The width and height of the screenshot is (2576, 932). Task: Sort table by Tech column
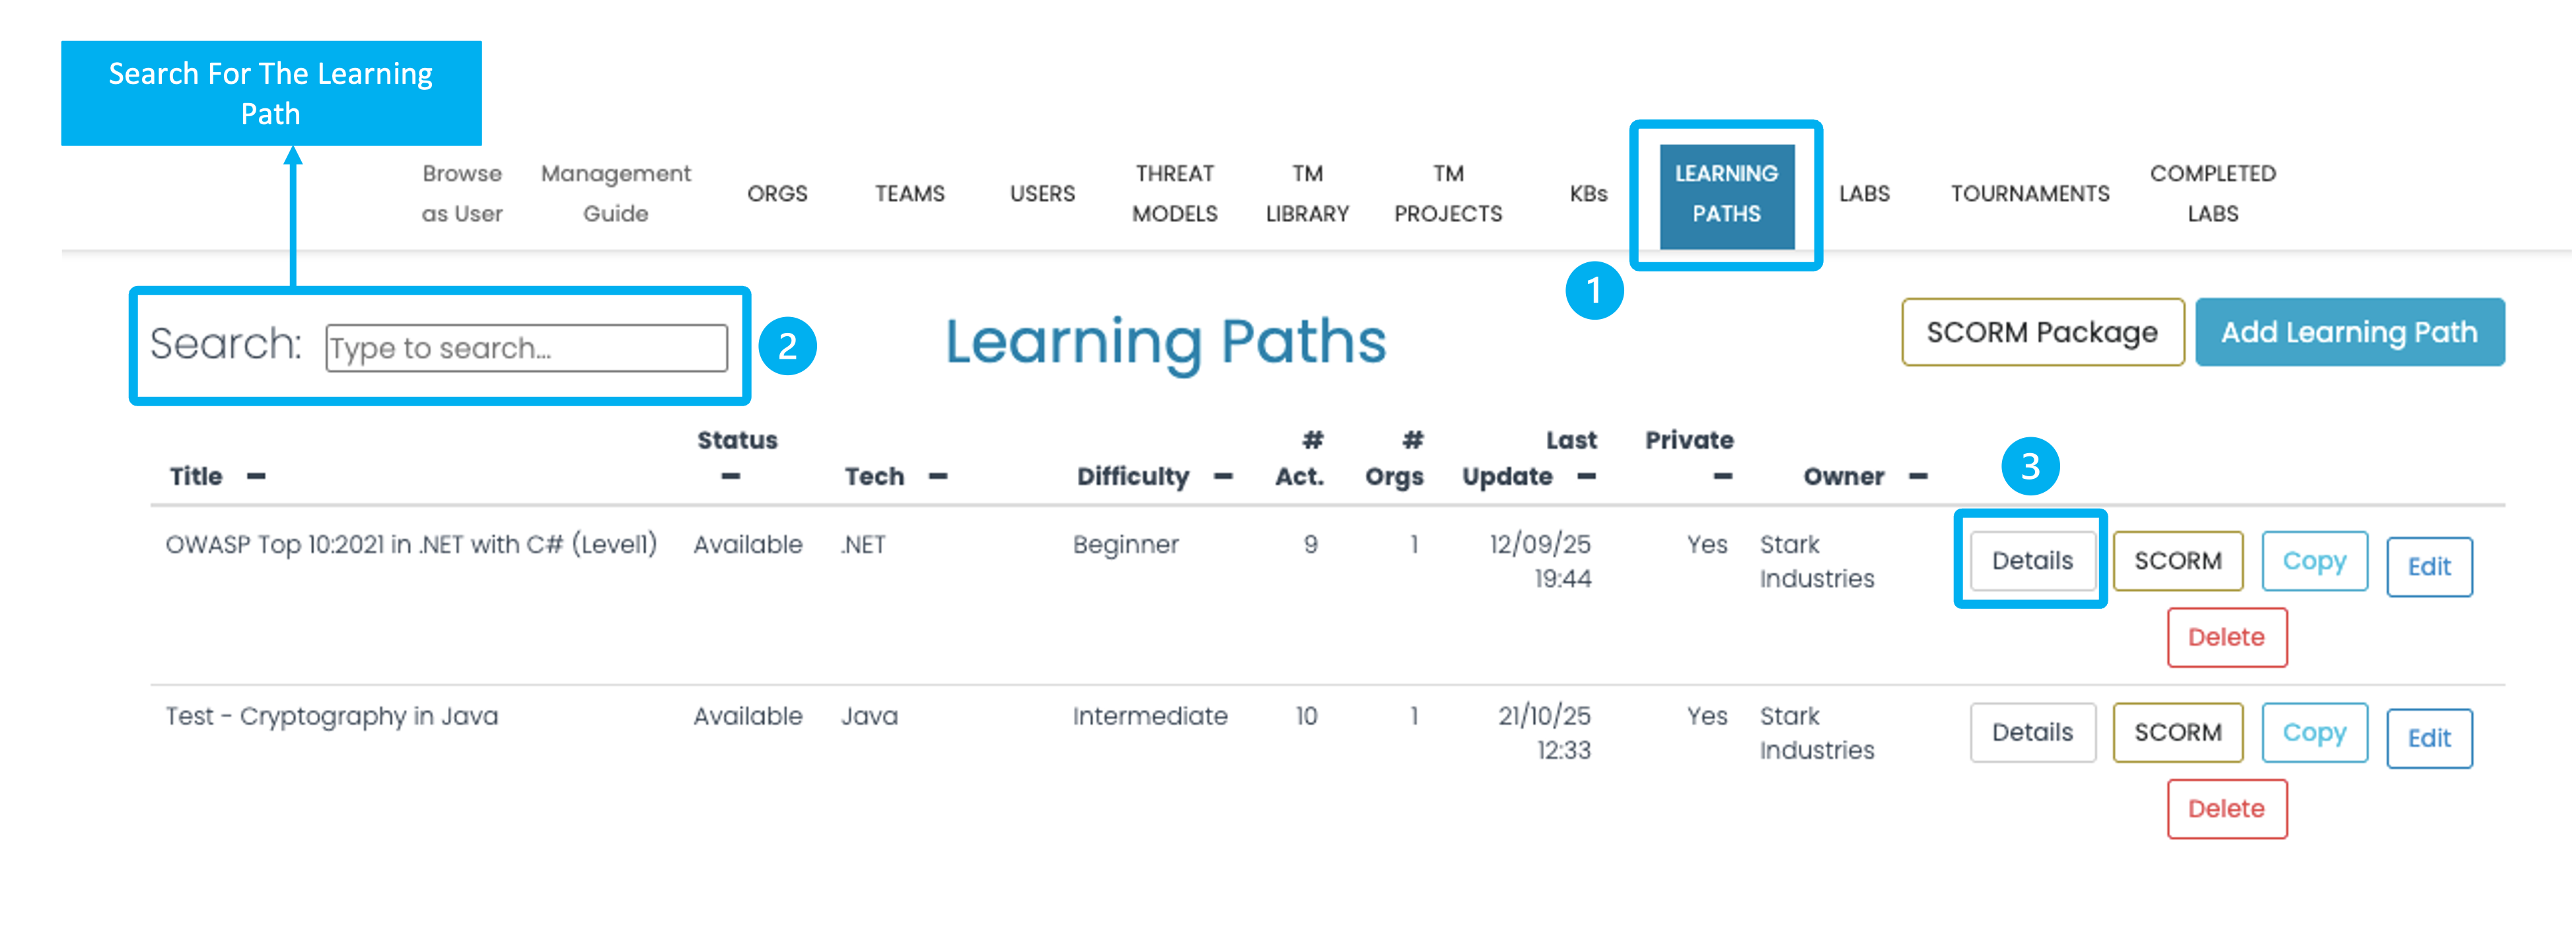tap(937, 476)
